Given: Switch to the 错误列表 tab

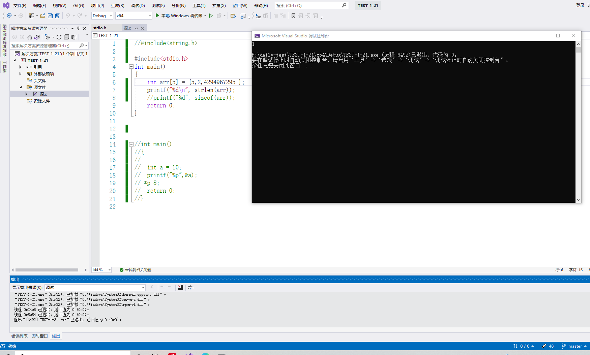Looking at the screenshot, I should pos(20,336).
